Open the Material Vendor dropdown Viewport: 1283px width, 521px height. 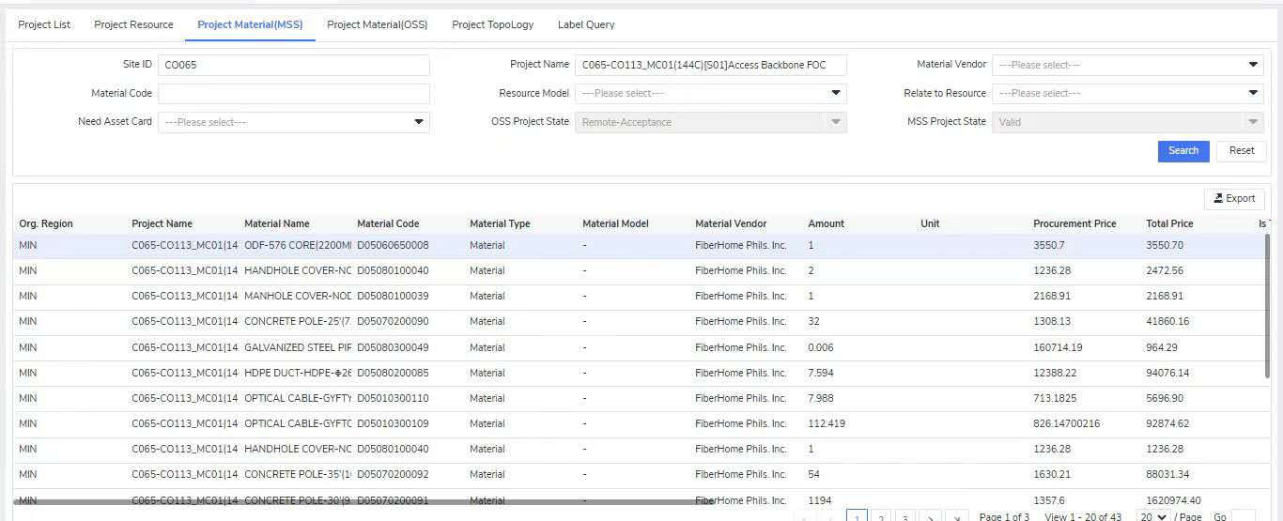pyautogui.click(x=1128, y=65)
